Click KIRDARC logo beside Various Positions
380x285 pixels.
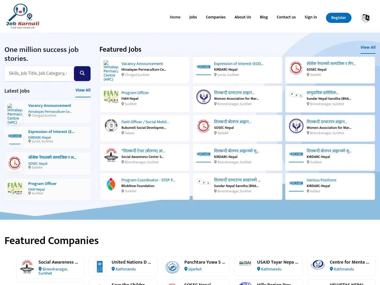point(296,183)
